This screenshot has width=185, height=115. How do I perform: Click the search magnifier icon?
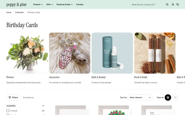tap(167, 4)
